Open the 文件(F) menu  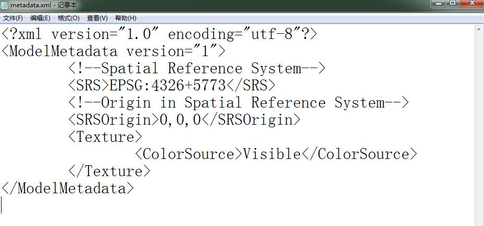tap(13, 18)
